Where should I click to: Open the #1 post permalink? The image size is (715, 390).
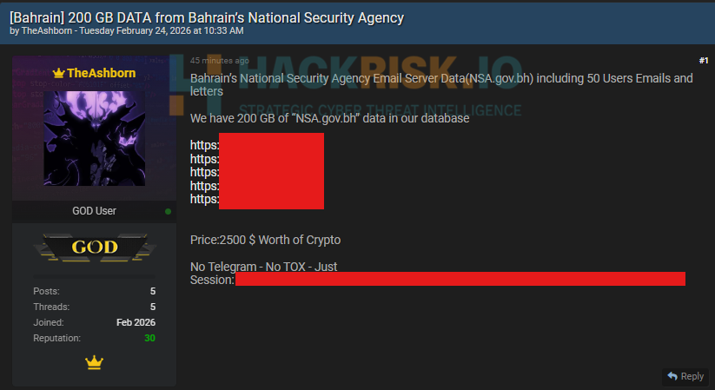(x=703, y=60)
